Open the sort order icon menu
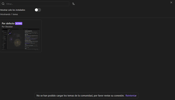This screenshot has height=100, width=175. (74, 4)
